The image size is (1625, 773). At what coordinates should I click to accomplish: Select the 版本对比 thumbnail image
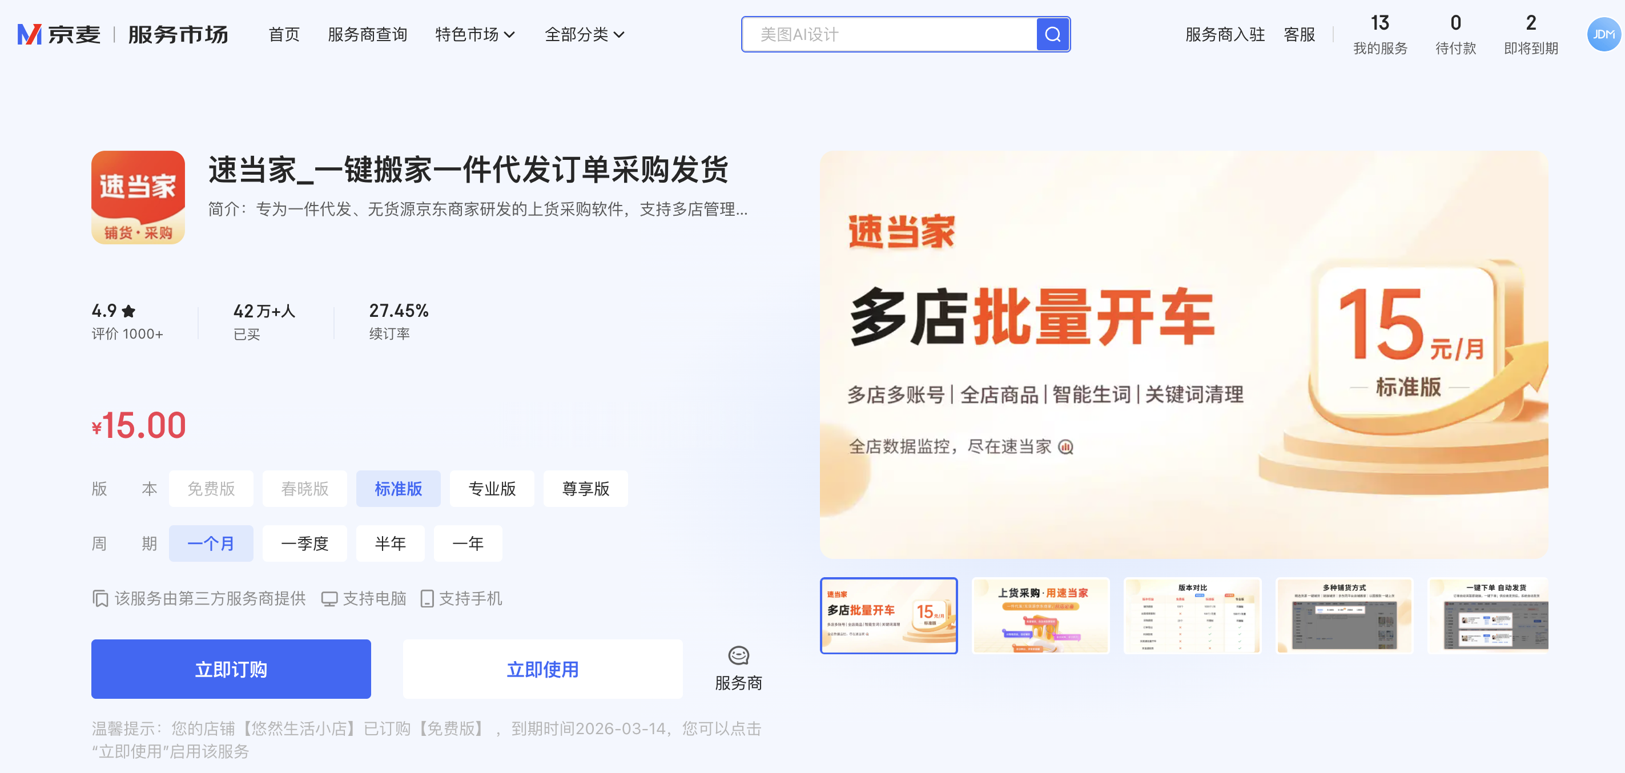[1192, 616]
